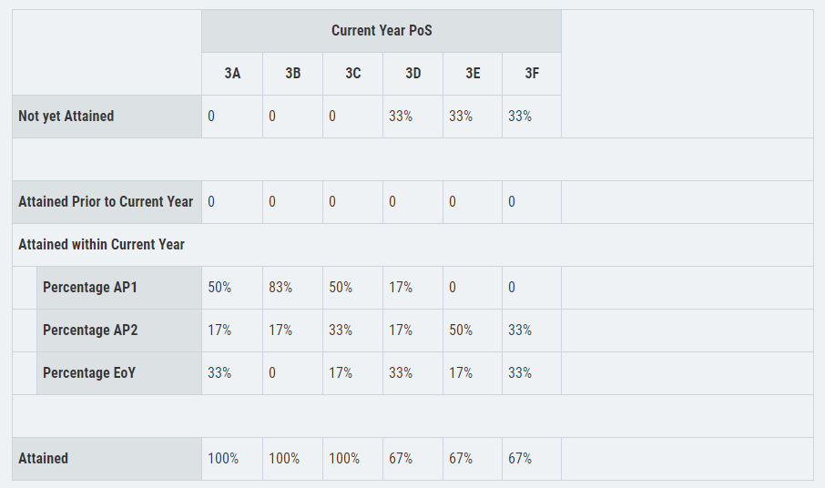This screenshot has width=825, height=488.
Task: Select the 3F column header
Action: click(532, 74)
